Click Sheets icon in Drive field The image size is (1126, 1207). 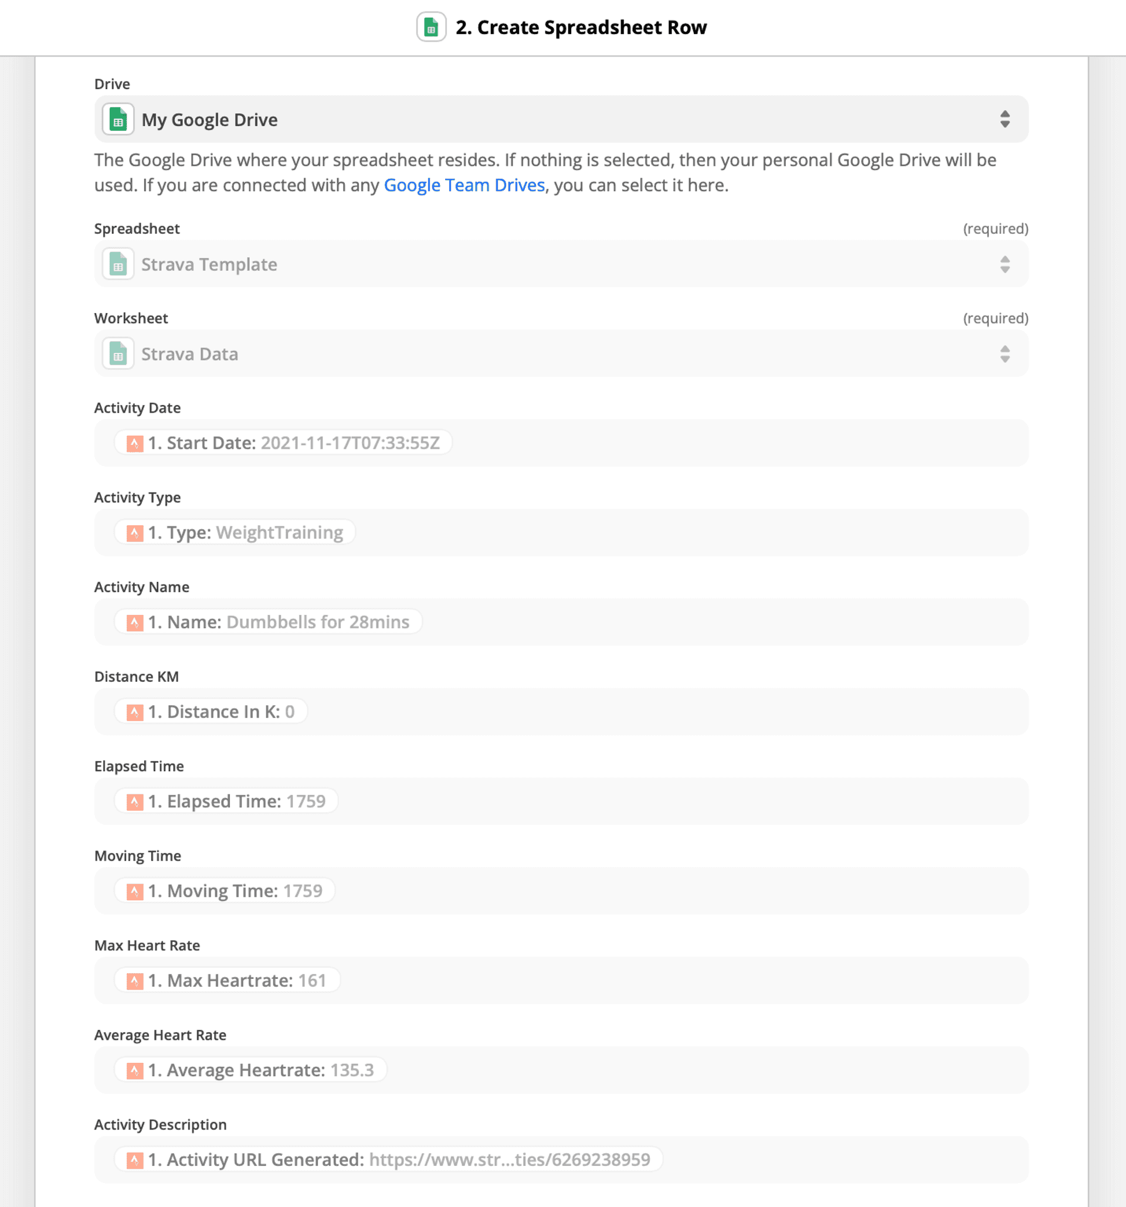[x=118, y=120]
